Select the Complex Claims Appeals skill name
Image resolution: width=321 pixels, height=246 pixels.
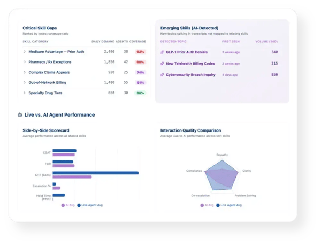tap(49, 72)
